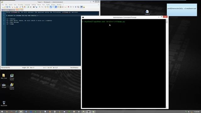Screen dimensions: 201x113
Task: Open the TextFX menu in Notepad++
Action: [48, 5]
